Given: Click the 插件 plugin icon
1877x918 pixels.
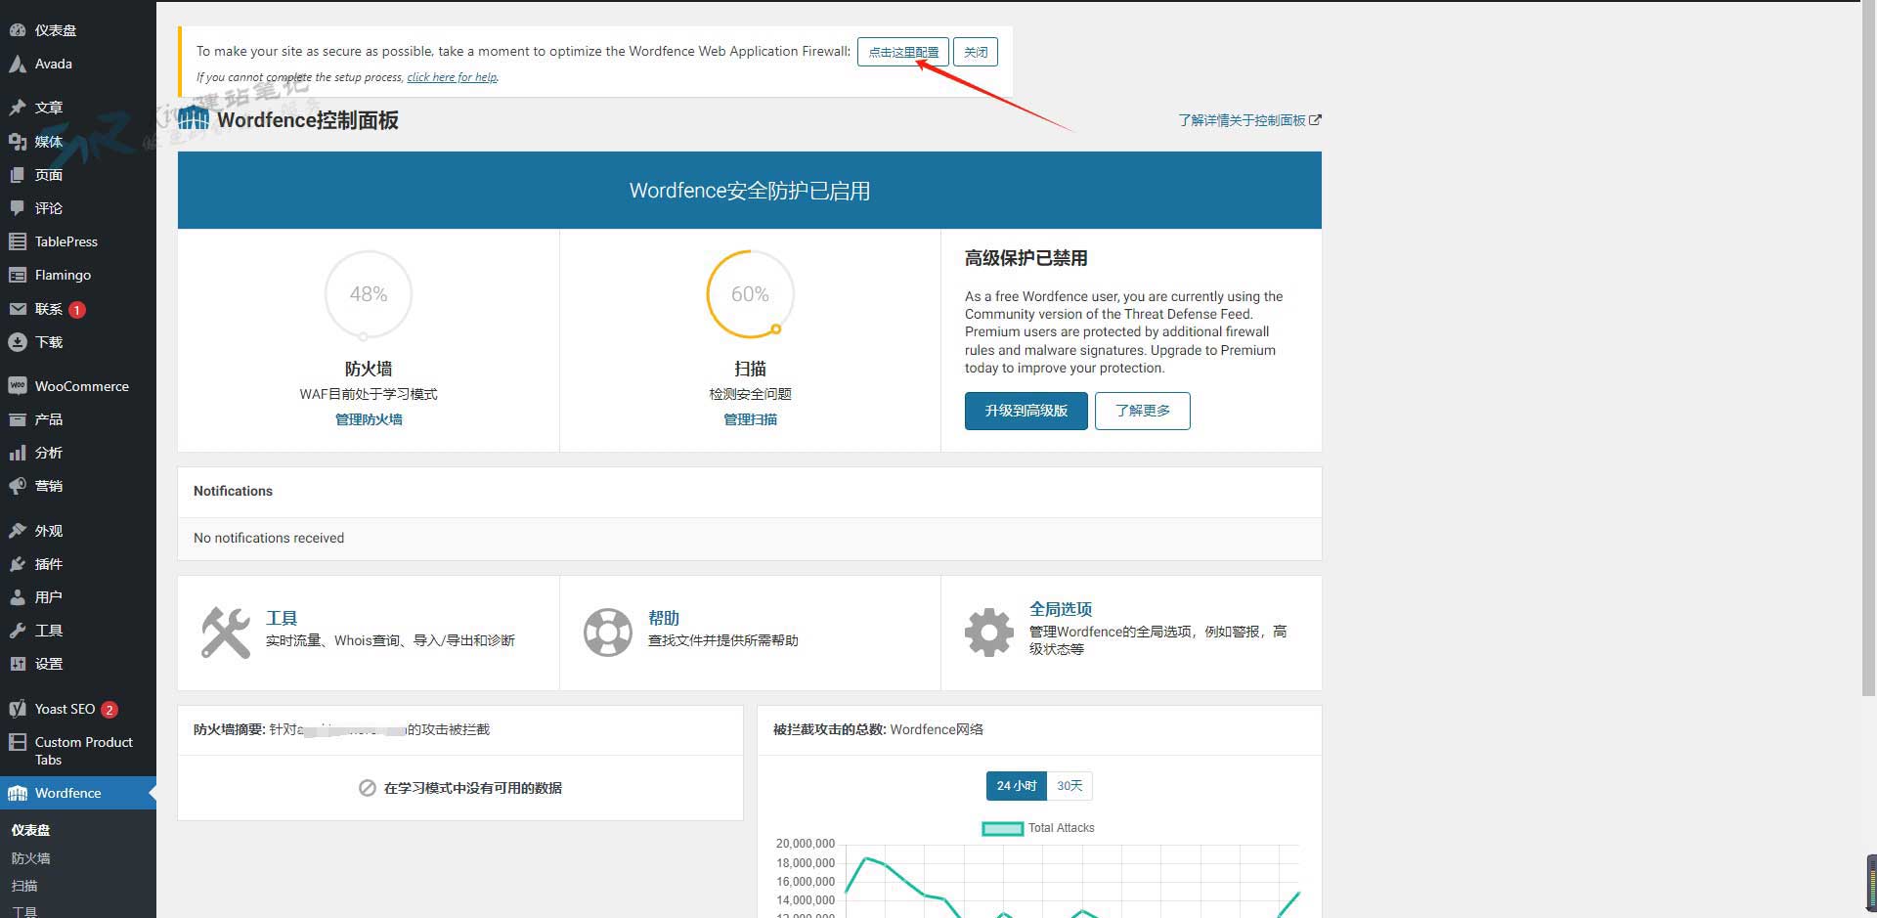Looking at the screenshot, I should [x=18, y=564].
